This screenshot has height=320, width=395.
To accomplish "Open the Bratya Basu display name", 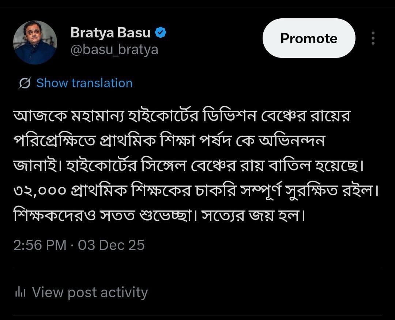I will 110,33.
